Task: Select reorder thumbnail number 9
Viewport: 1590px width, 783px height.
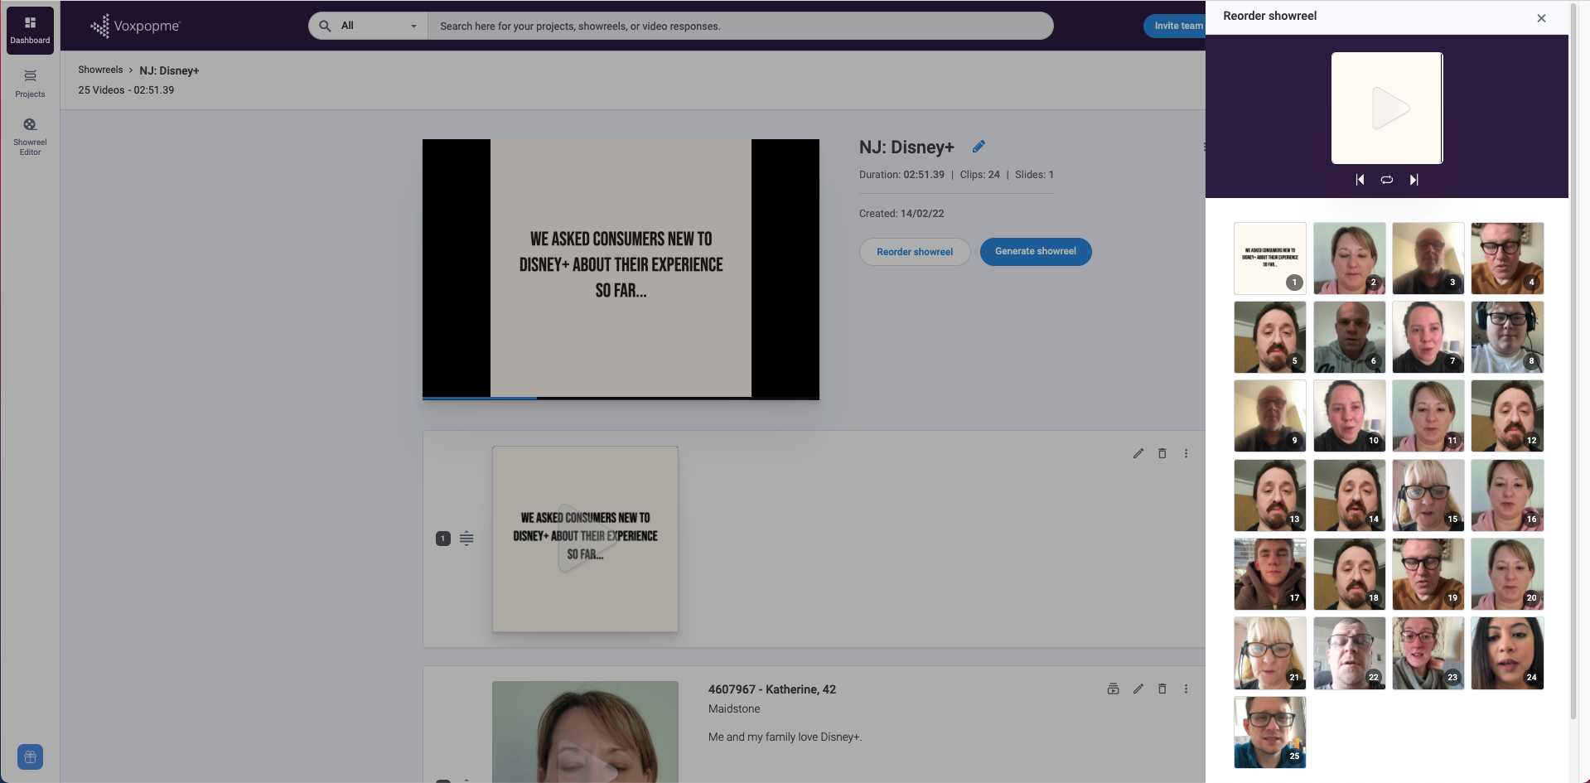Action: pyautogui.click(x=1270, y=416)
